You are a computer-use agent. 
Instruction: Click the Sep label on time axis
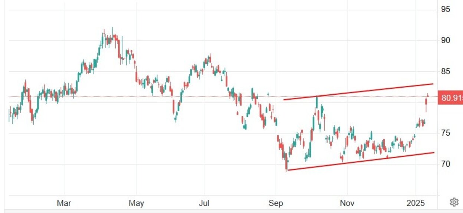[276, 203]
